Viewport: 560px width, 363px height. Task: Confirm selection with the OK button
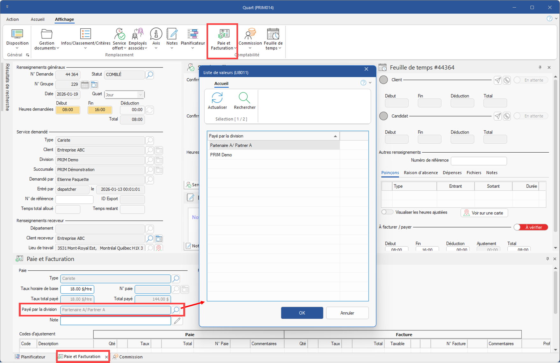(x=302, y=313)
